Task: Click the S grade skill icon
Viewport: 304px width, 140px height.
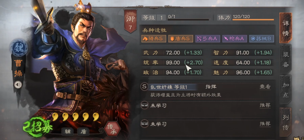Action: (144, 87)
